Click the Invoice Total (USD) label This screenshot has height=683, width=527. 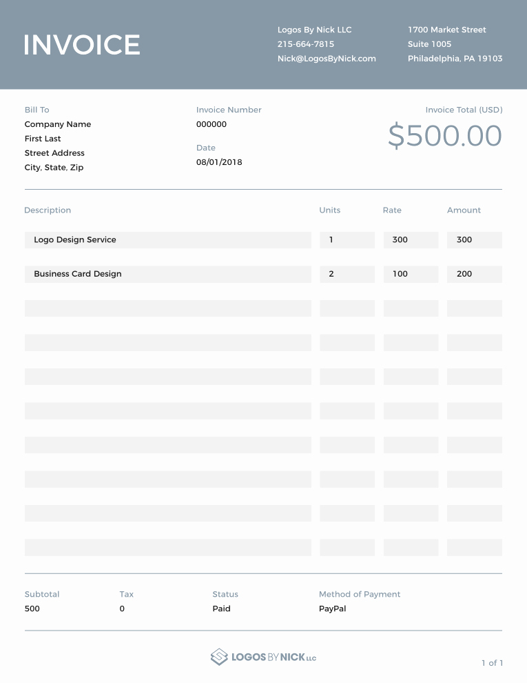(464, 110)
